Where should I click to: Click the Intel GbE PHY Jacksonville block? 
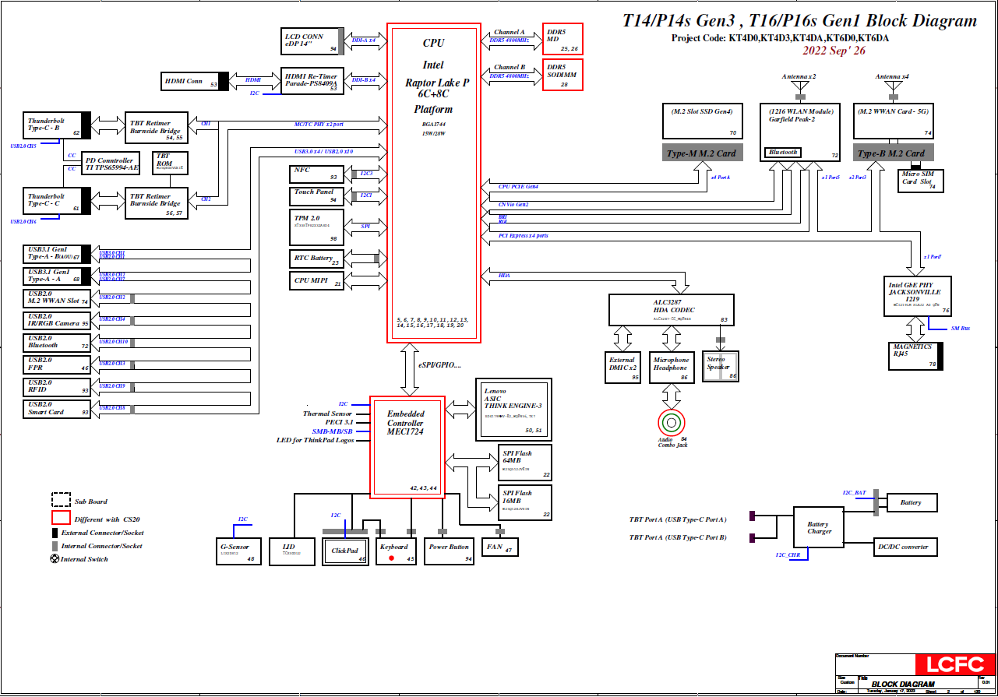click(917, 296)
